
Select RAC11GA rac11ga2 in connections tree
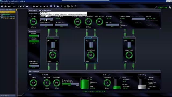[x=9, y=18]
